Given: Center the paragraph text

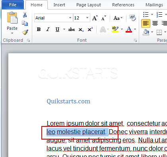Looking at the screenshot, I should (155, 23).
